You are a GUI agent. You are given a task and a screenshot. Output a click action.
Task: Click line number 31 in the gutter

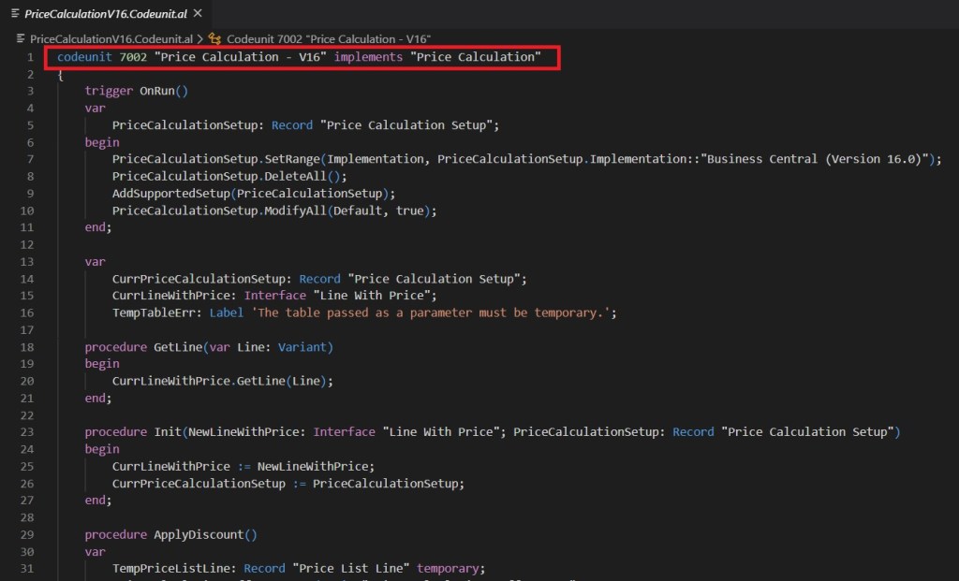[x=27, y=568]
